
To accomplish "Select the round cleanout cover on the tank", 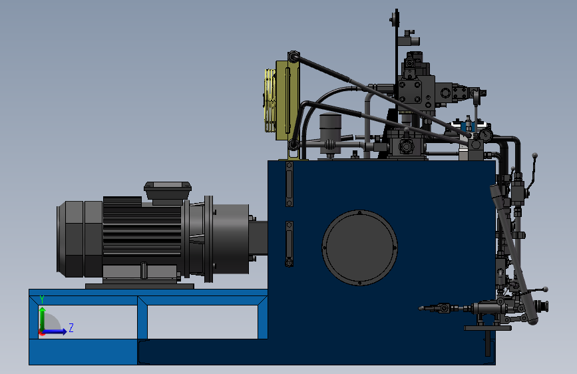I will point(360,248).
